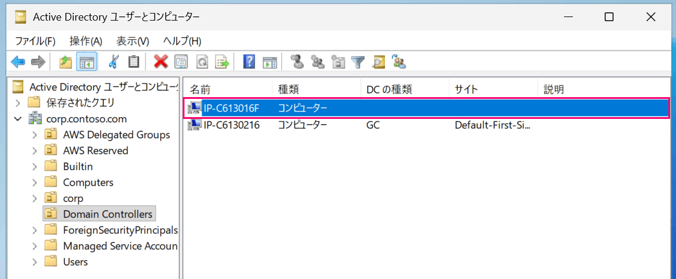The height and width of the screenshot is (279, 676).
Task: Click the GC cell for IP-C6130216
Action: click(373, 125)
